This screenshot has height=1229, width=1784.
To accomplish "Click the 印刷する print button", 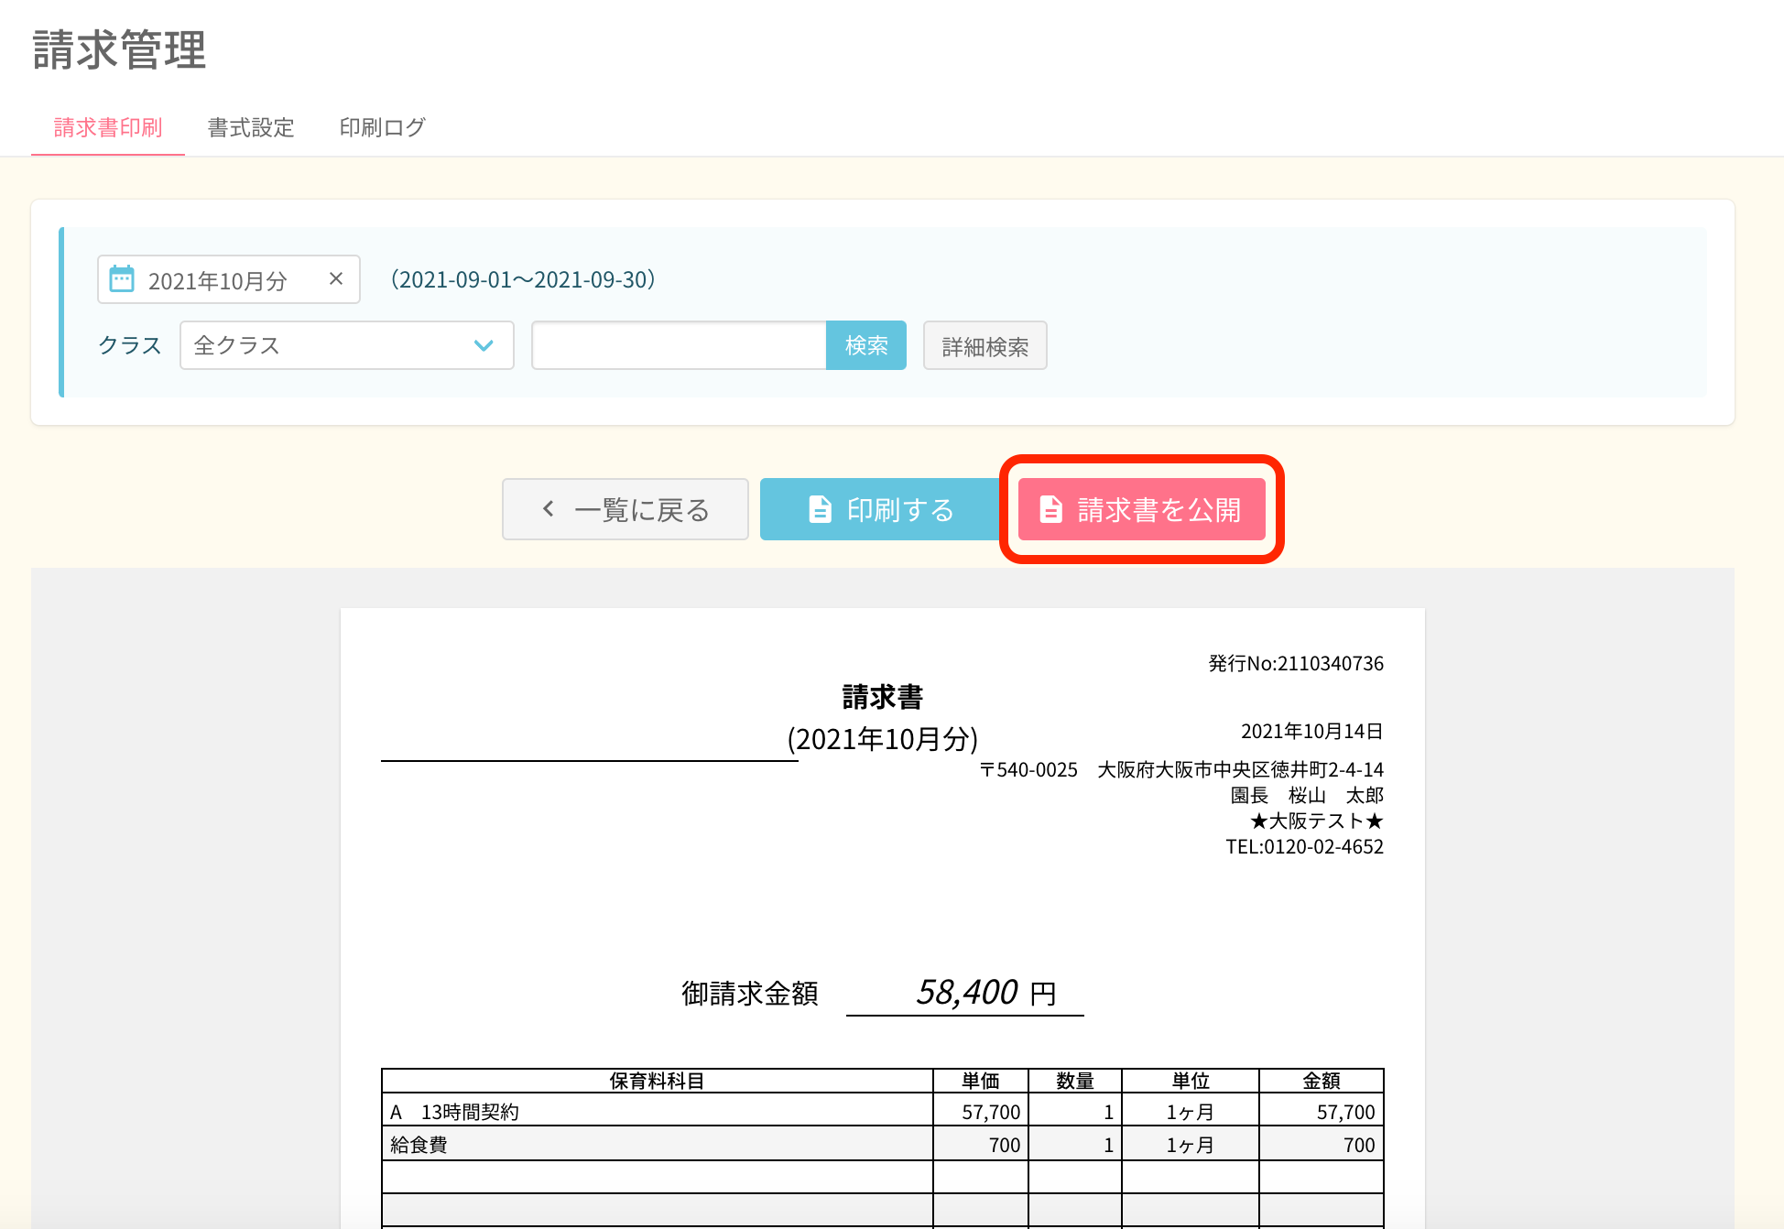I will (879, 509).
